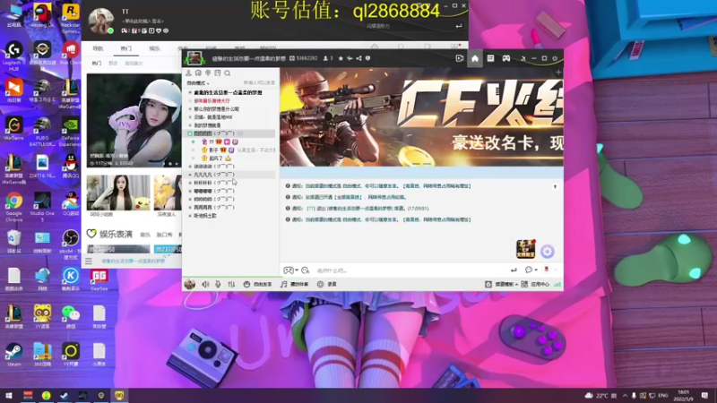Start recording with the record button
717x403 pixels.
(327, 284)
